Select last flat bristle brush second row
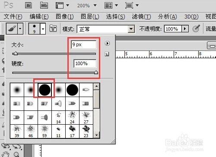The image size is (216, 157). (x=86, y=104)
